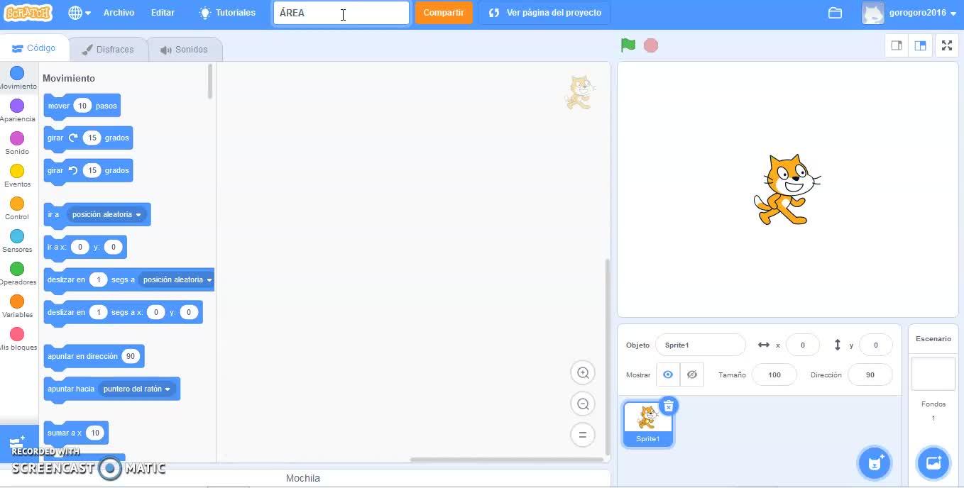964x488 pixels.
Task: Click the cat sprite on the stage
Action: [x=787, y=189]
